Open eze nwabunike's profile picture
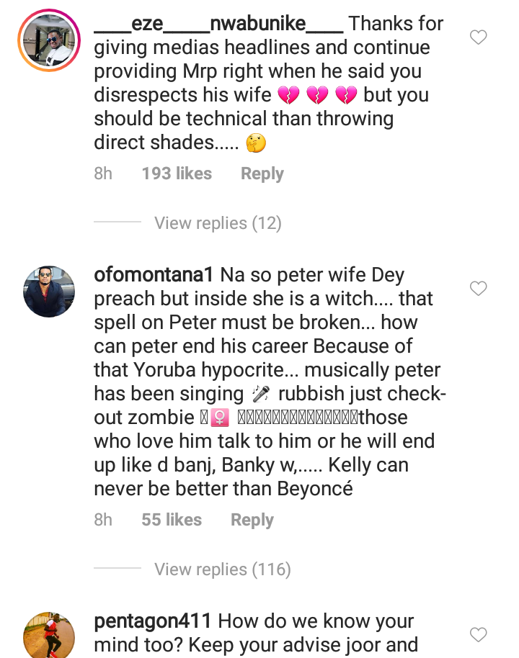519x658 pixels. pyautogui.click(x=49, y=41)
